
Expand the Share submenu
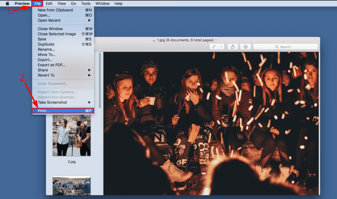click(63, 70)
